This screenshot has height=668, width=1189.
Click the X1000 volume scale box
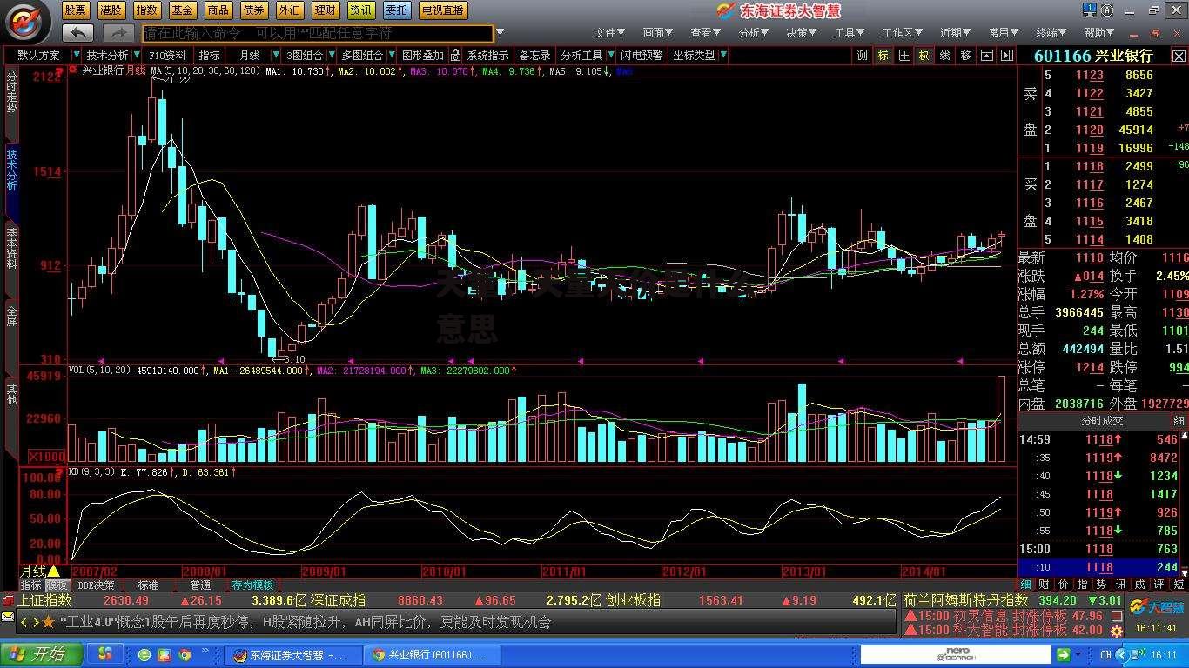click(x=47, y=457)
